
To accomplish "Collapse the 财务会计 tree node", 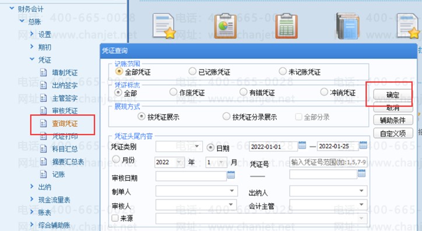I will pyautogui.click(x=12, y=9).
